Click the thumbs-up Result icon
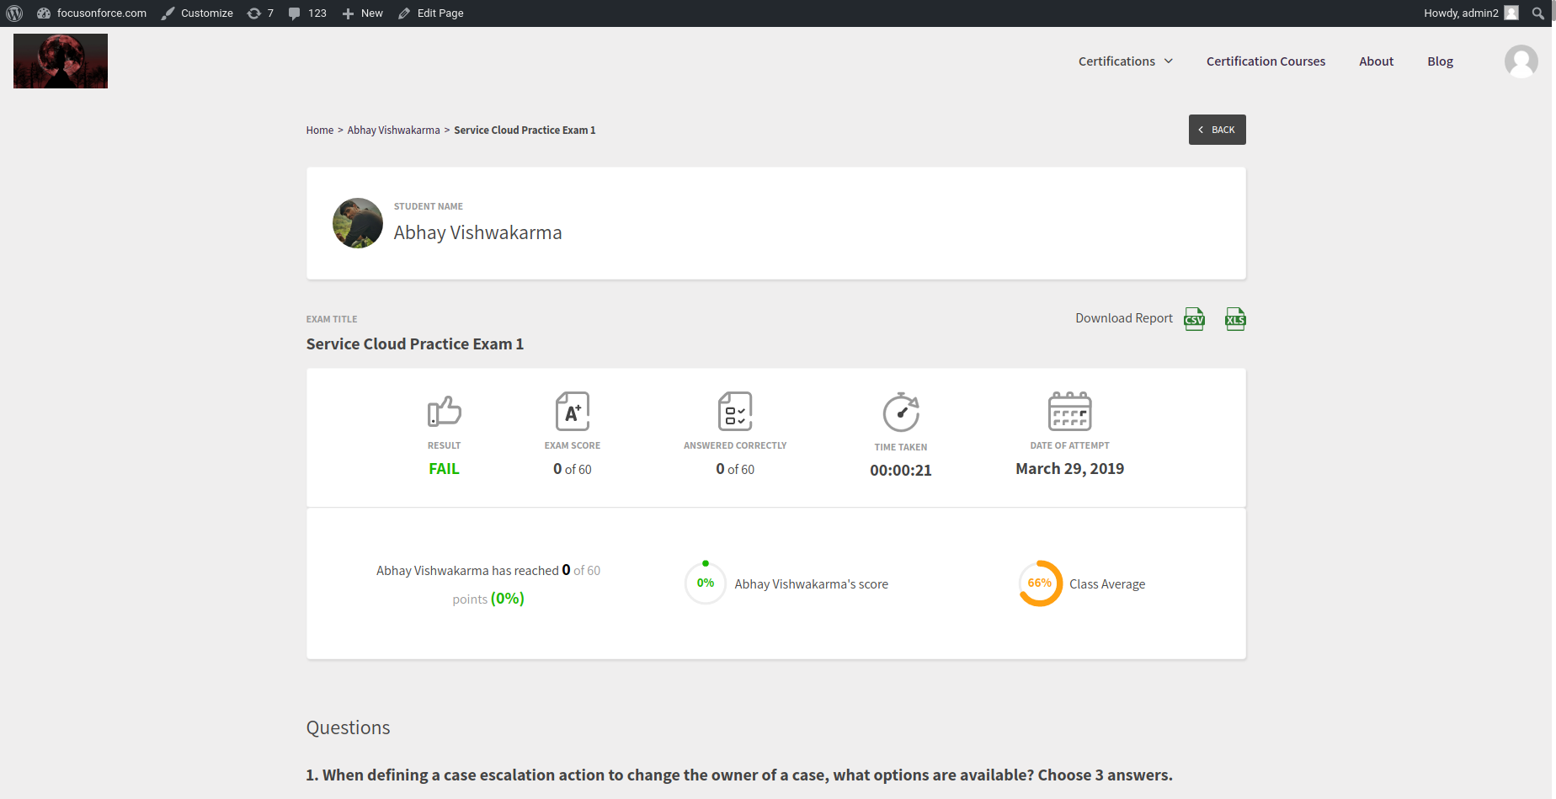 click(445, 412)
